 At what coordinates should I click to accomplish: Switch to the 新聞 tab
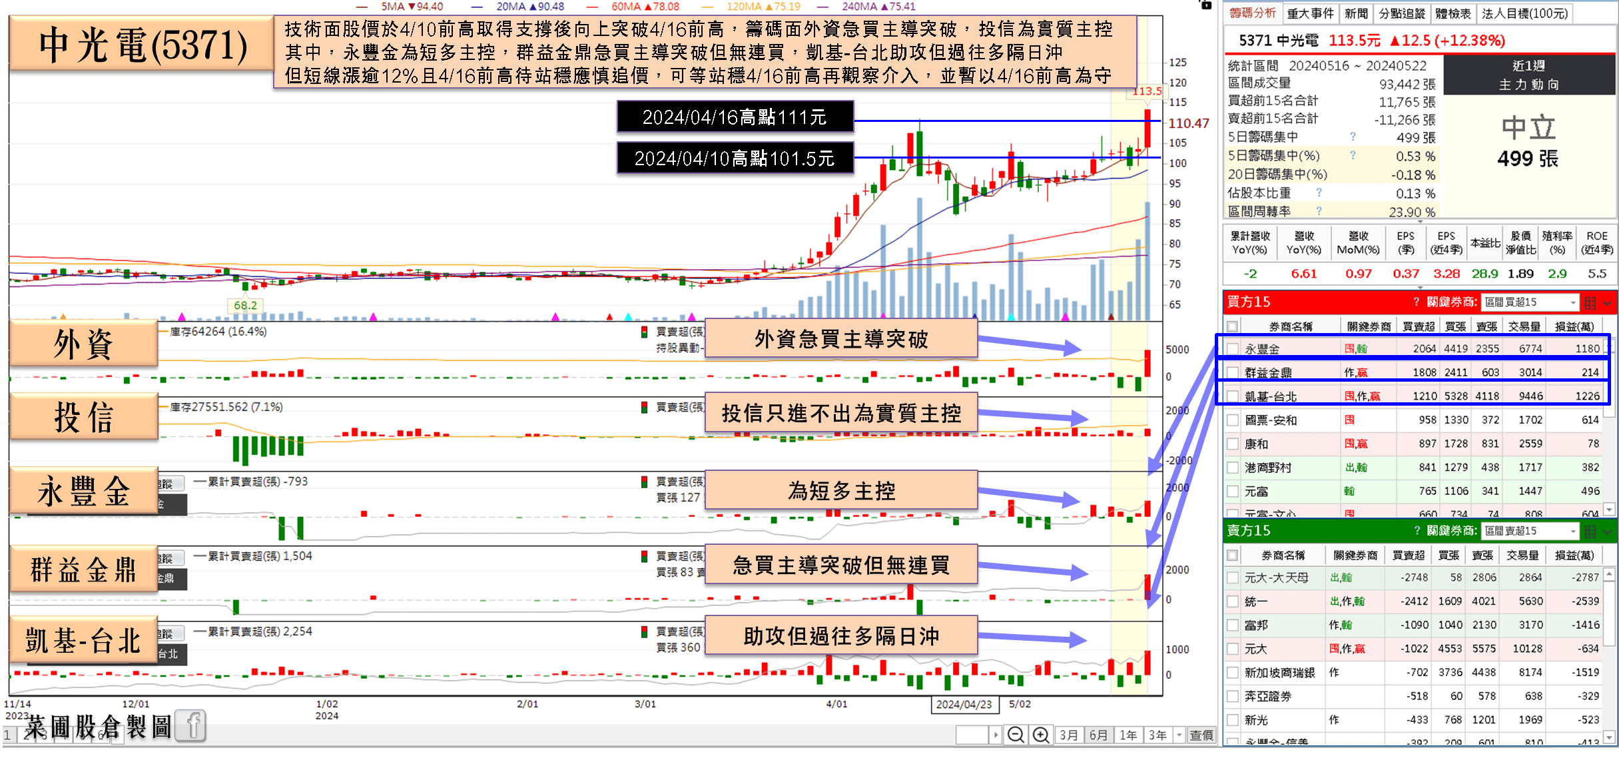(x=1356, y=13)
